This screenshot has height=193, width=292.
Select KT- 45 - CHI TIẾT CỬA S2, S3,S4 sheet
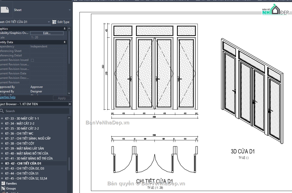coord(26,179)
